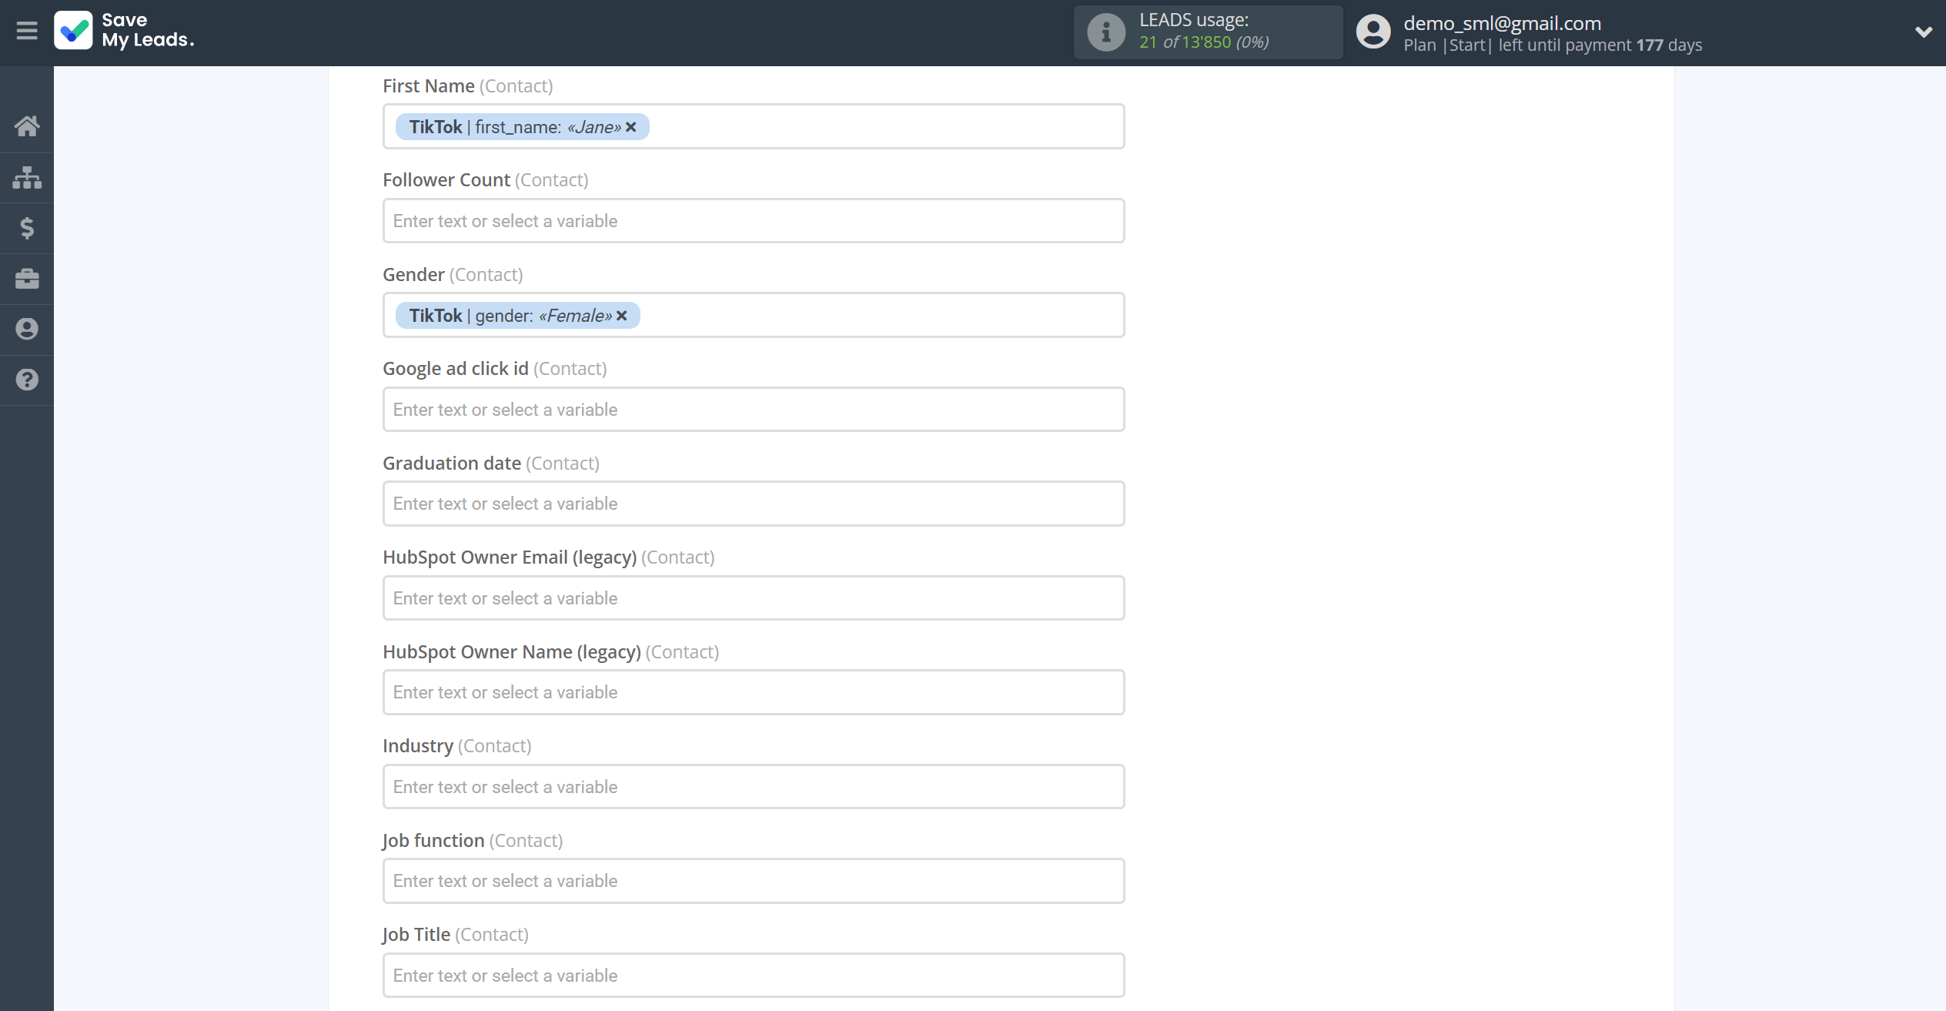Click the Job Title label
Image resolution: width=1946 pixels, height=1011 pixels.
point(416,935)
